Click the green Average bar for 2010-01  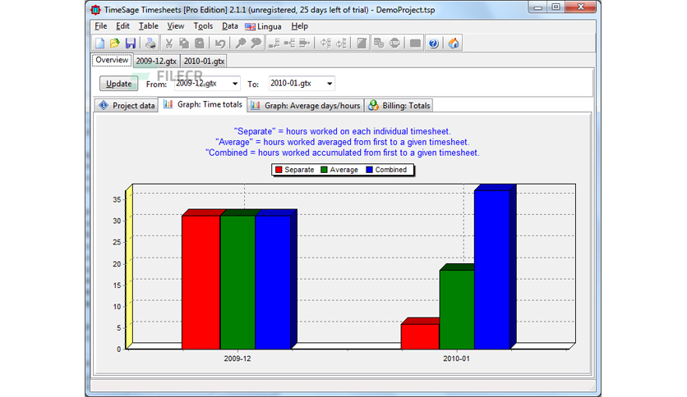pos(457,309)
